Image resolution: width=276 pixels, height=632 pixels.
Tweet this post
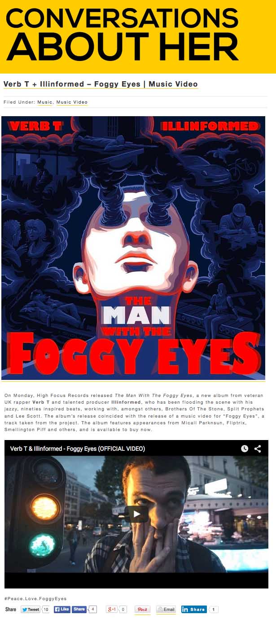click(x=31, y=610)
